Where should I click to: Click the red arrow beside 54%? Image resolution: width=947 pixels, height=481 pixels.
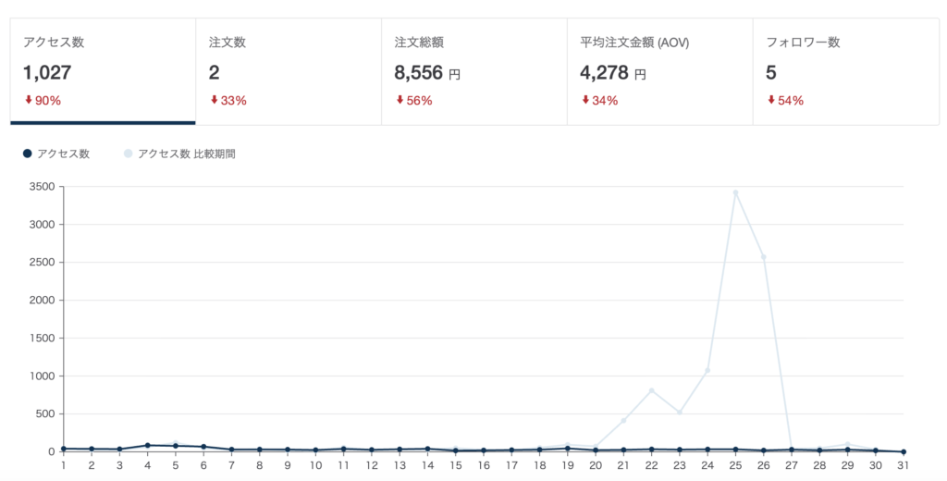(771, 100)
